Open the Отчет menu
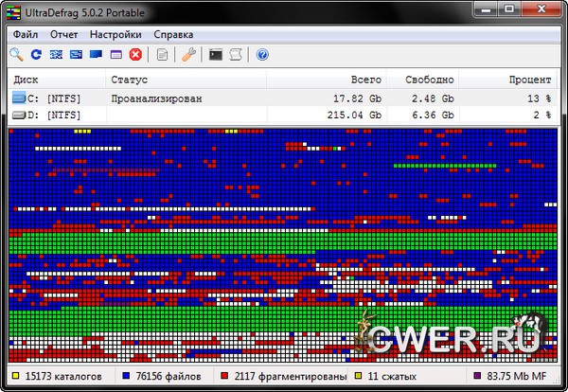Screen dimensions: 568x392 (64, 34)
